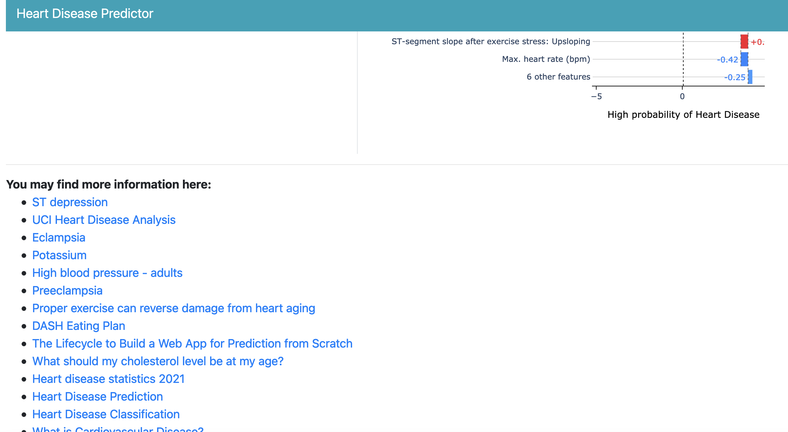Viewport: 788px width, 432px height.
Task: Click the Eclampsia link
Action: pos(59,238)
